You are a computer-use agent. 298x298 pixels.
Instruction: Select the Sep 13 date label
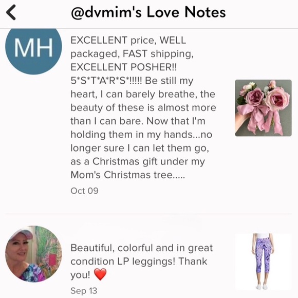(84, 291)
